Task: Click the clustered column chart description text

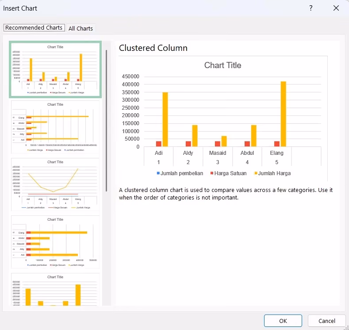Action: coord(226,194)
